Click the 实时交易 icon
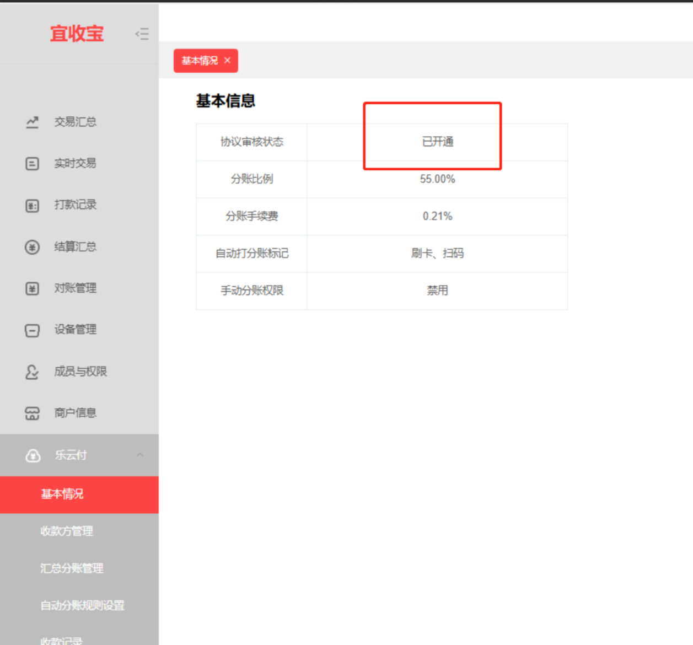Viewport: 693px width, 645px height. coord(33,164)
